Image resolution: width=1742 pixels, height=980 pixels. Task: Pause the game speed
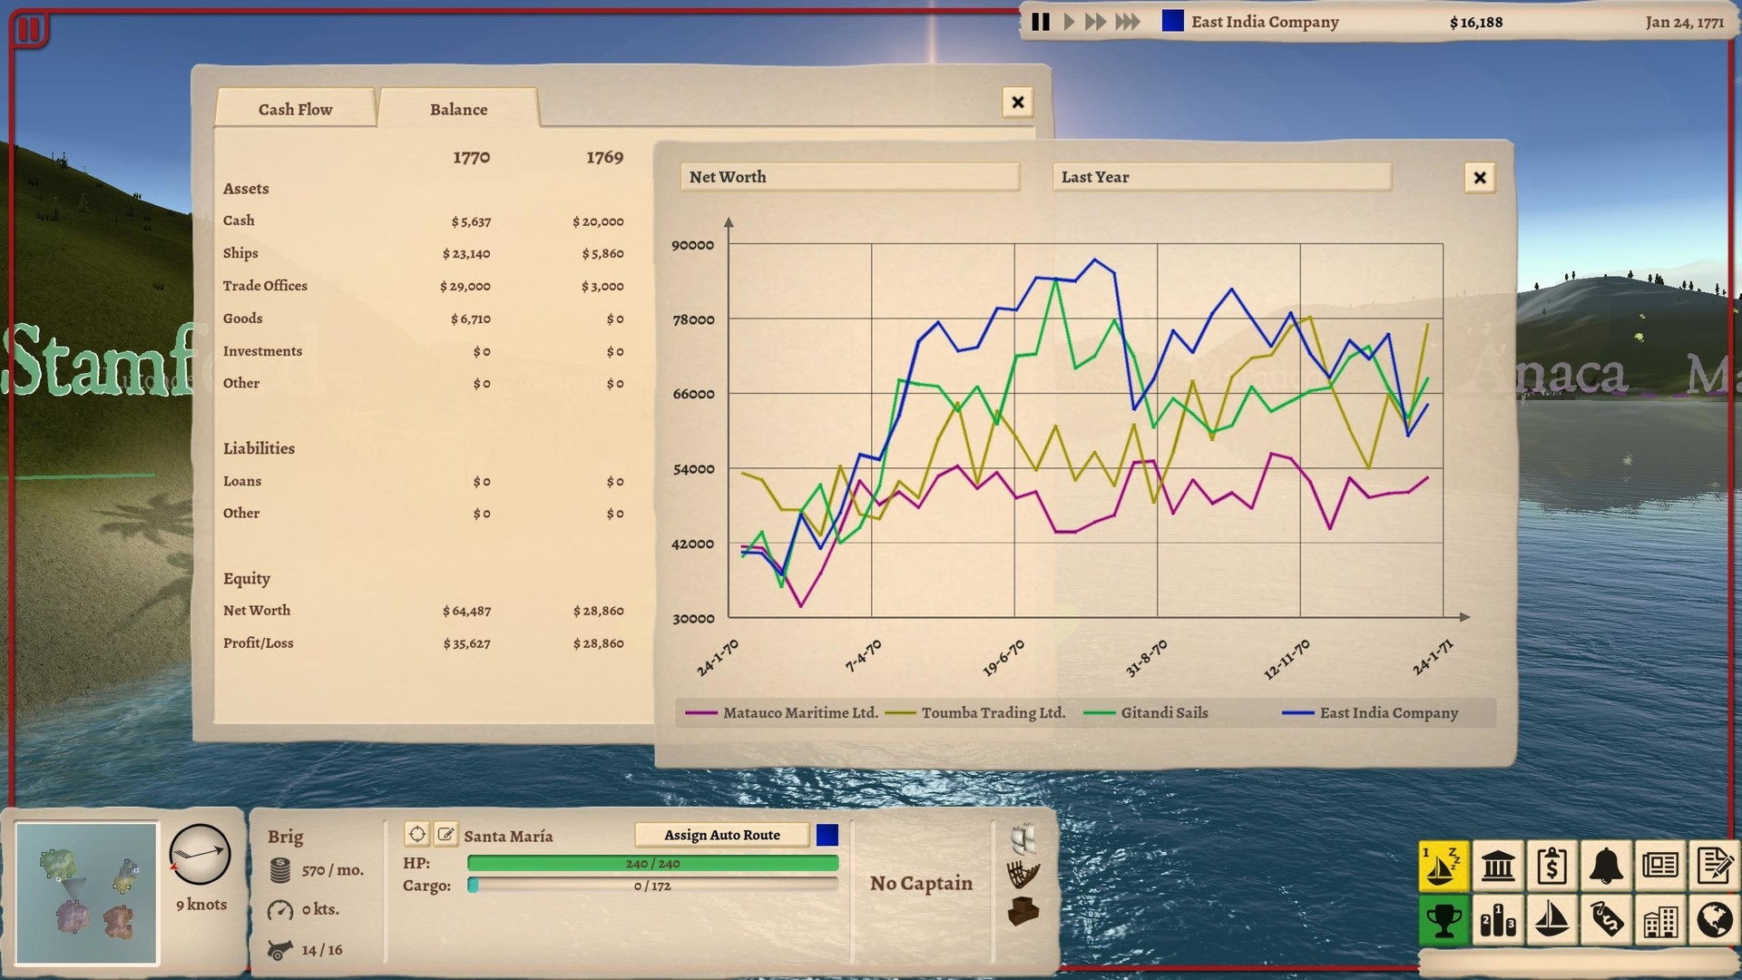[1041, 22]
